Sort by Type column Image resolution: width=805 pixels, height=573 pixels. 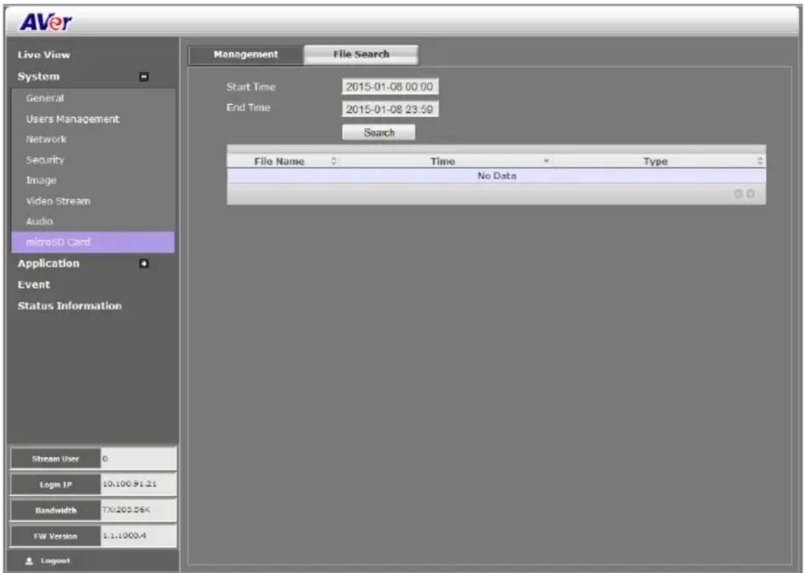pos(660,162)
